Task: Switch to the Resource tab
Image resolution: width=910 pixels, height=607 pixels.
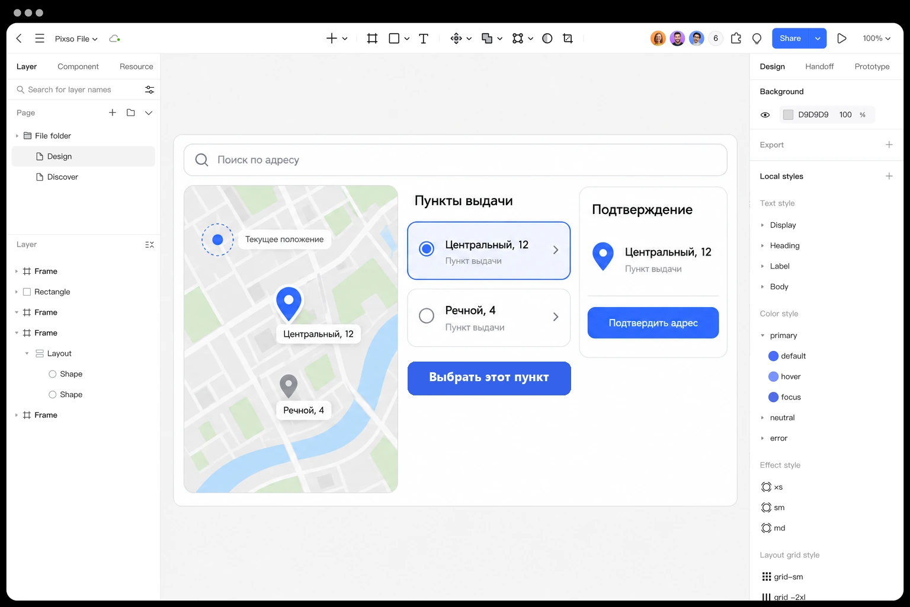Action: (x=136, y=66)
